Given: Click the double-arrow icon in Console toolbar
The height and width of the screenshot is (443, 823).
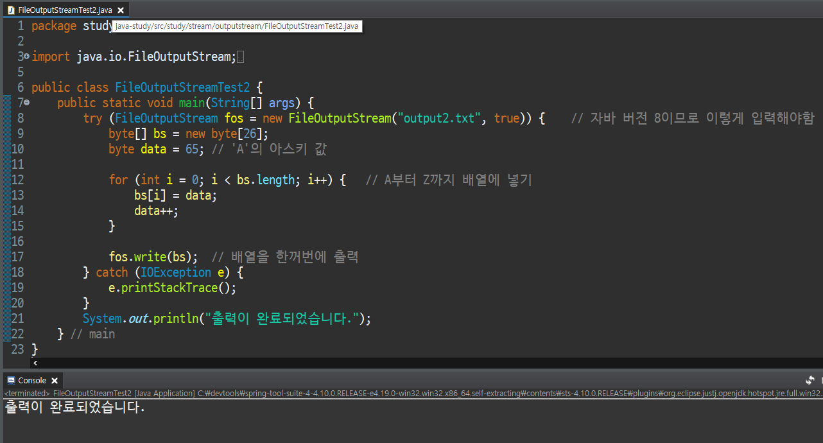Looking at the screenshot, I should (x=810, y=381).
